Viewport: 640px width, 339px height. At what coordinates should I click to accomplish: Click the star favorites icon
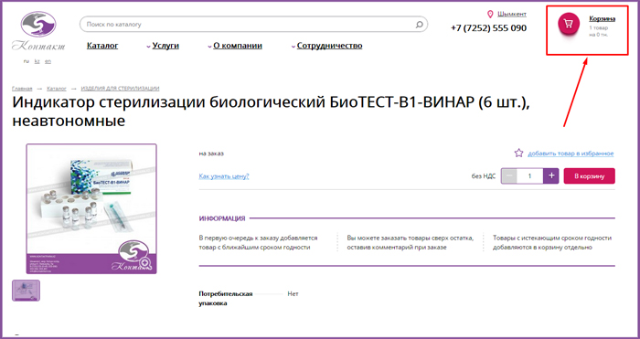point(518,153)
